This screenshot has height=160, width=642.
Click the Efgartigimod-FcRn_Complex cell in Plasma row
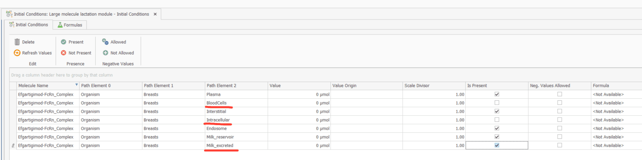click(48, 94)
